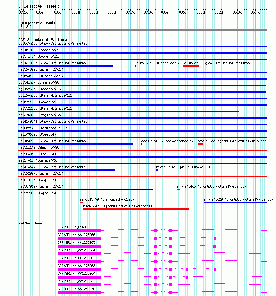Click nsv571428 (Cooper2011) label
The image size is (276, 296).
click(x=39, y=102)
